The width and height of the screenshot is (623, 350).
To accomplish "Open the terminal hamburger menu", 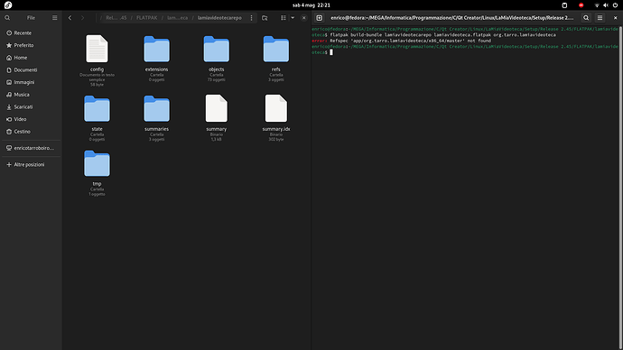I will [600, 18].
